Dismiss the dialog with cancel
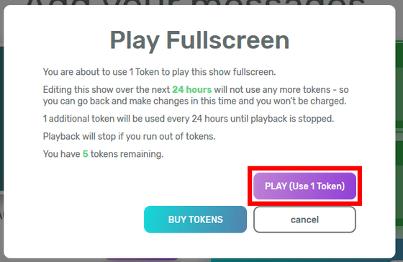This screenshot has width=403, height=262. (x=304, y=220)
